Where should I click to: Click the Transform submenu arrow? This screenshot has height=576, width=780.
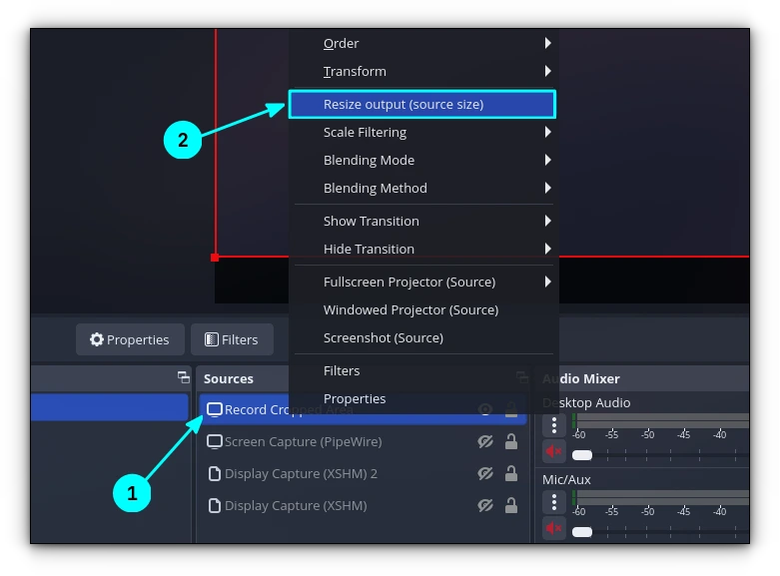pos(547,71)
